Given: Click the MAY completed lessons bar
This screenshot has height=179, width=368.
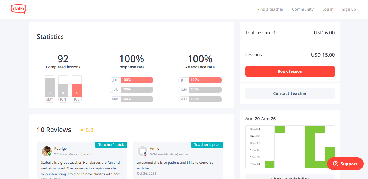Looking at the screenshot, I should [50, 88].
